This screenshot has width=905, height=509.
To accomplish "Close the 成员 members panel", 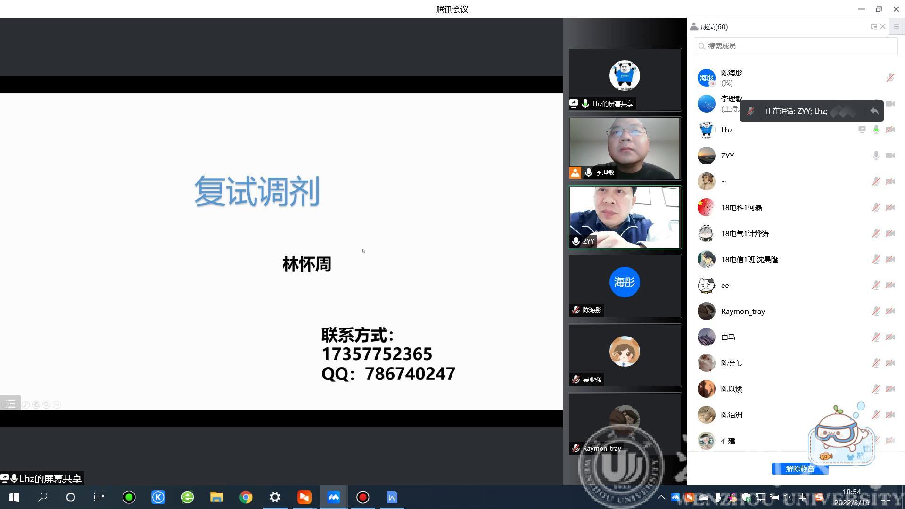I will [x=883, y=27].
